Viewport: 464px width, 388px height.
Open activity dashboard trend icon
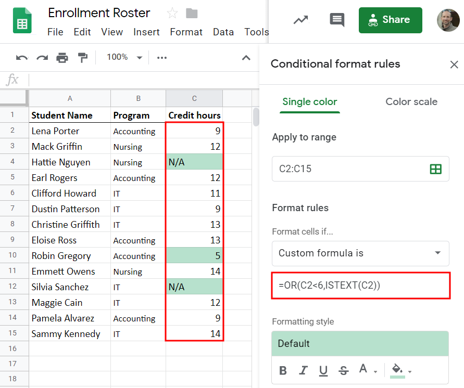[301, 20]
